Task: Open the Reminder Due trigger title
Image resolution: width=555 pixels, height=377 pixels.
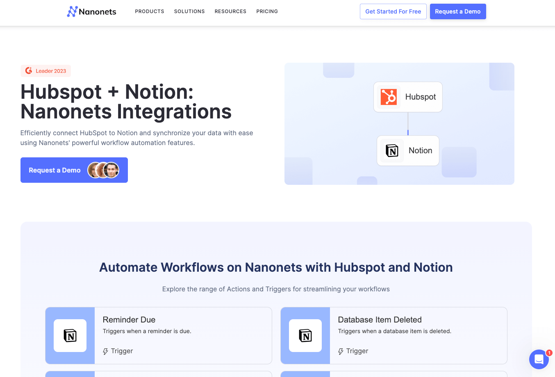Action: 129,320
